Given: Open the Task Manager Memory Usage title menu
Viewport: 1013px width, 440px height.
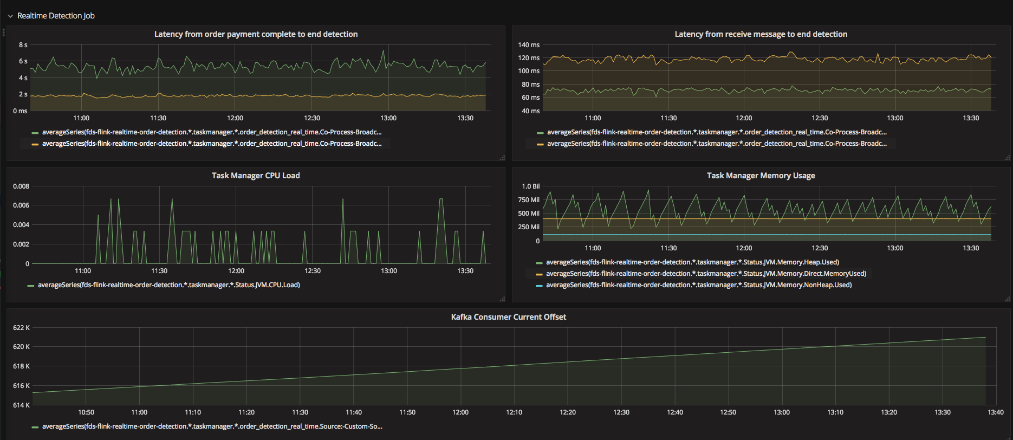Looking at the screenshot, I should 761,176.
